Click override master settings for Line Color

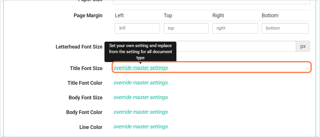pos(141,127)
